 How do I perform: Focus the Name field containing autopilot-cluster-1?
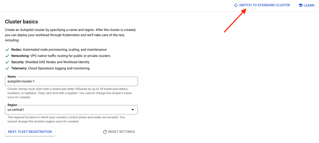(x=71, y=81)
